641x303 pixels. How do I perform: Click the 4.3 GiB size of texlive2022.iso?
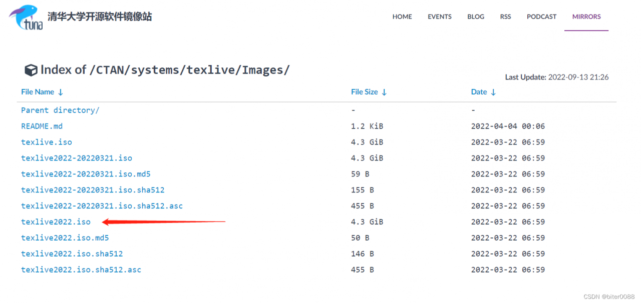(x=367, y=222)
